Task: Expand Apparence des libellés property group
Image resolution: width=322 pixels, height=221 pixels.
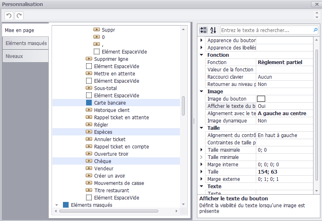Action: [x=201, y=47]
